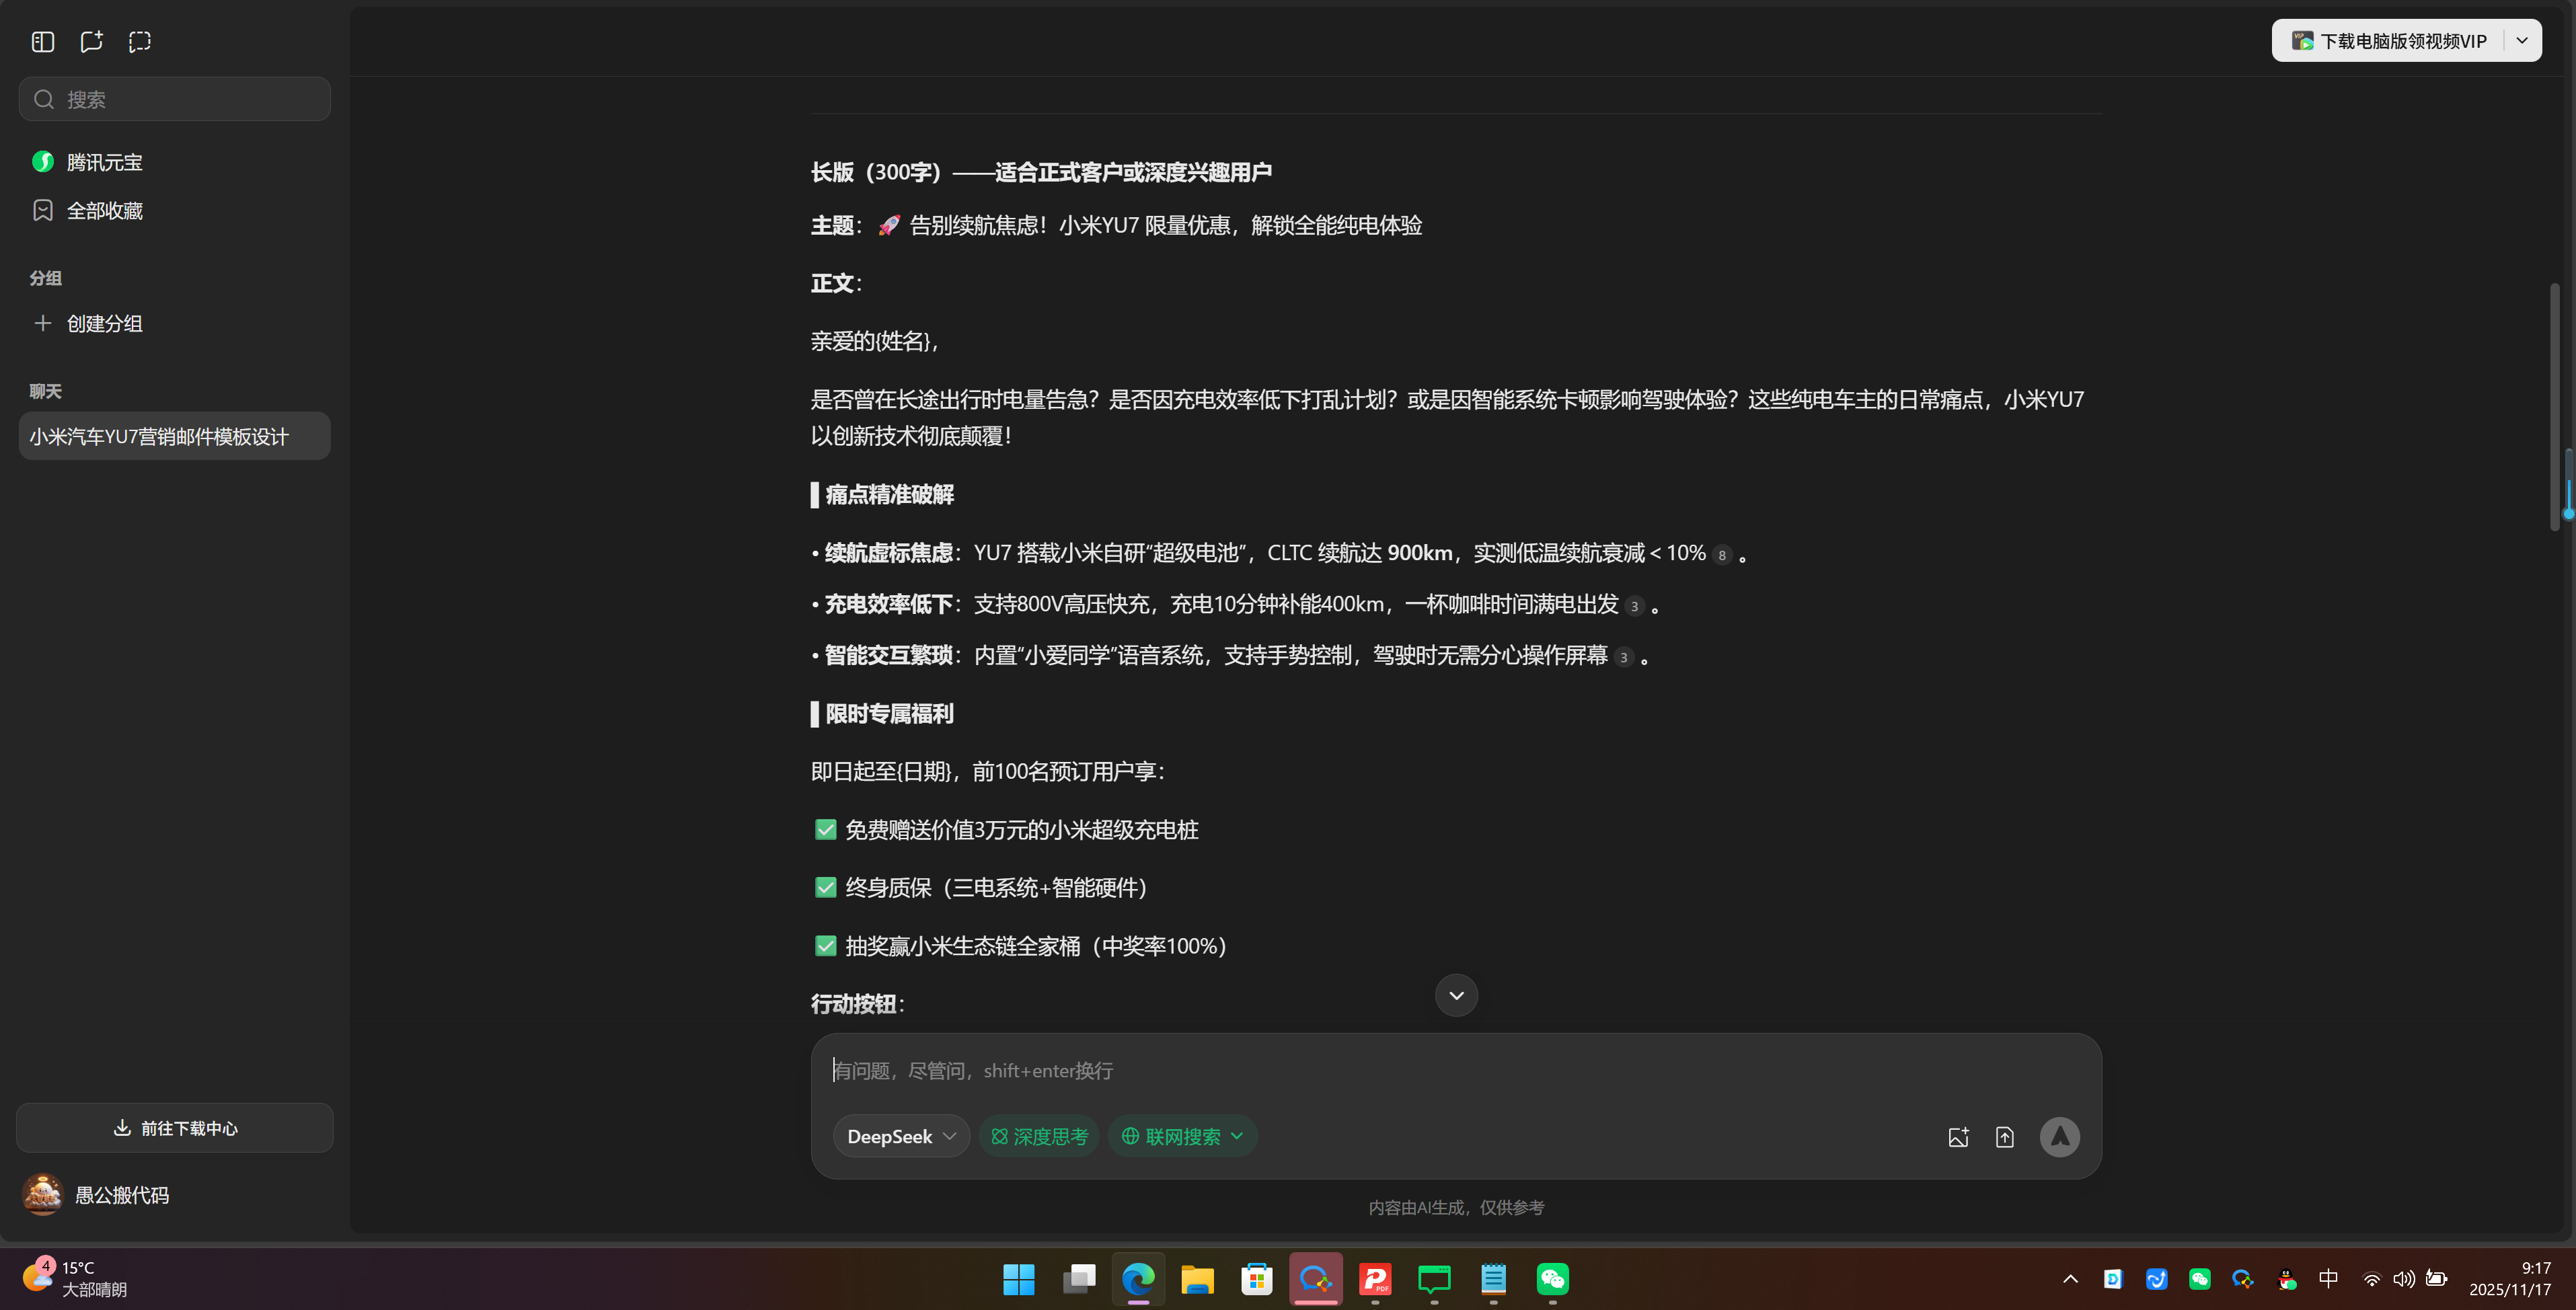Launch Tencent Yuanbao from the taskbar
Screen dimensions: 2576x1310
1314,1280
